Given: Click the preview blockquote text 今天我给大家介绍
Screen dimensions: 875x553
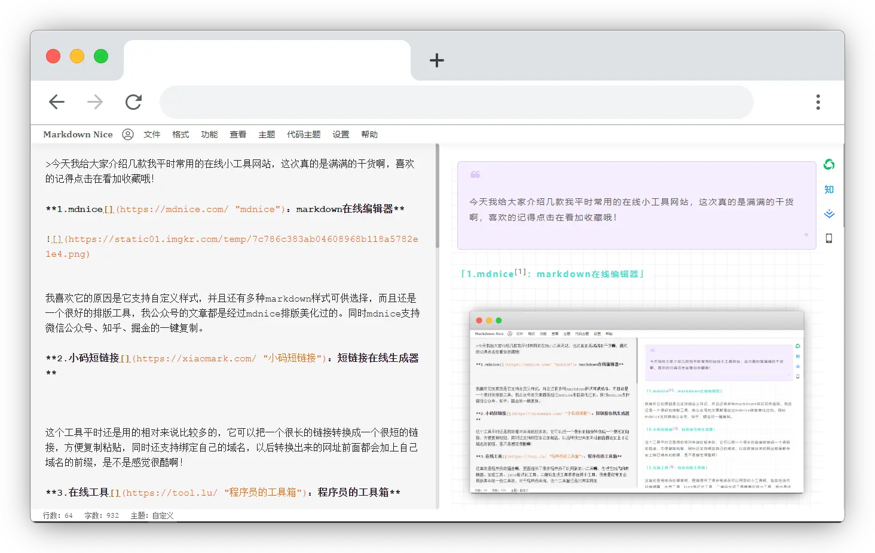Looking at the screenshot, I should (632, 210).
